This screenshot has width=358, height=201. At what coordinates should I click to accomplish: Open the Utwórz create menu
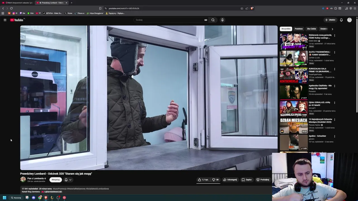coord(330,20)
